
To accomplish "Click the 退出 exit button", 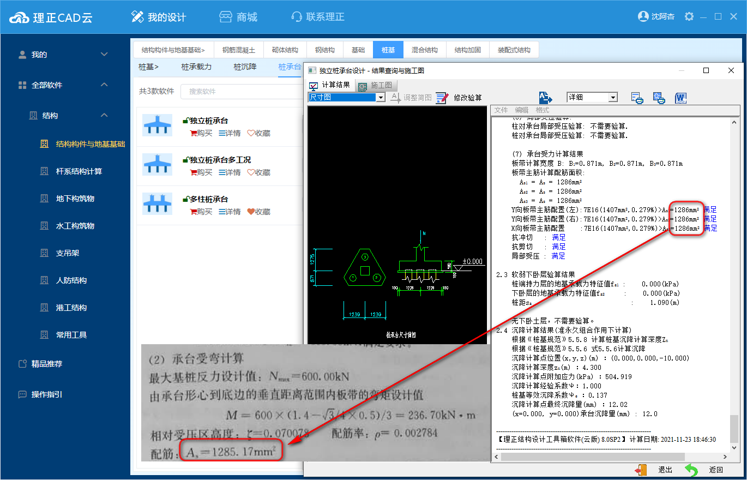I will pos(654,470).
